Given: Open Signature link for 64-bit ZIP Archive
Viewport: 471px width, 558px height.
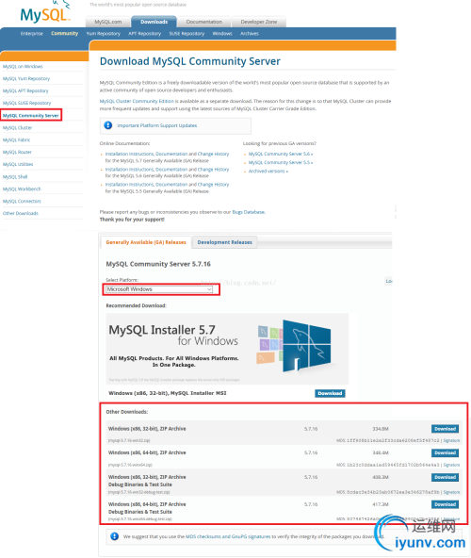Looking at the screenshot, I should [x=451, y=465].
